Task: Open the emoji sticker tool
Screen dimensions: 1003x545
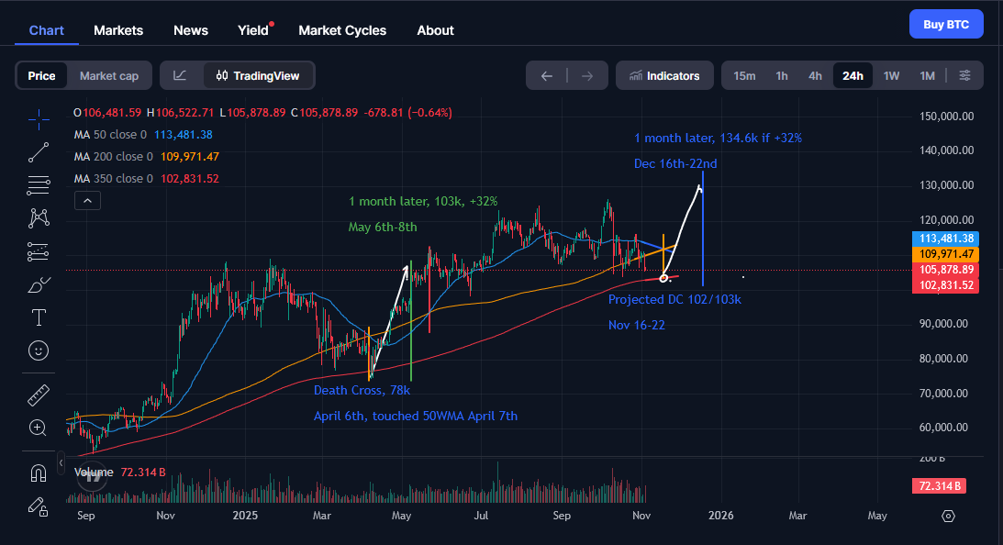Action: [39, 350]
